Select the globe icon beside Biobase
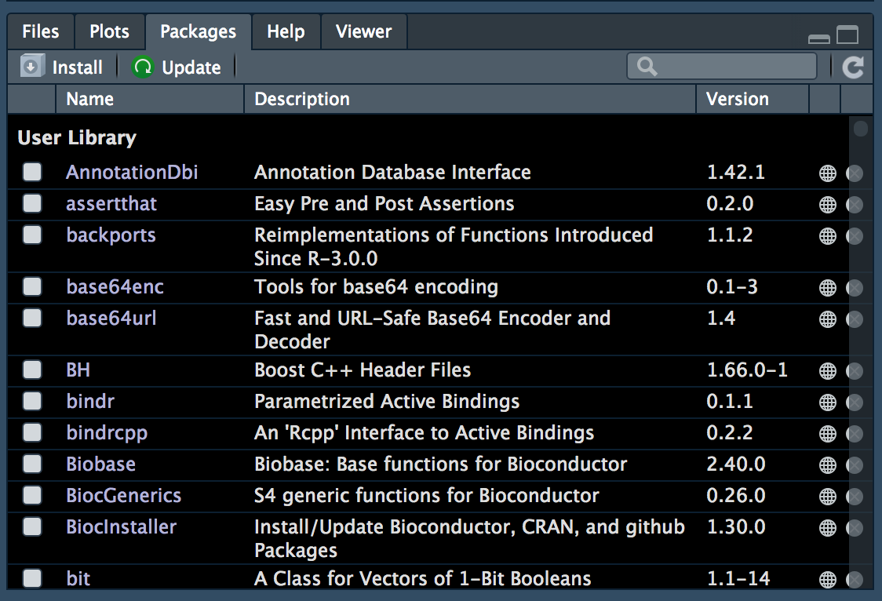Screen dimensions: 882x601 828,464
